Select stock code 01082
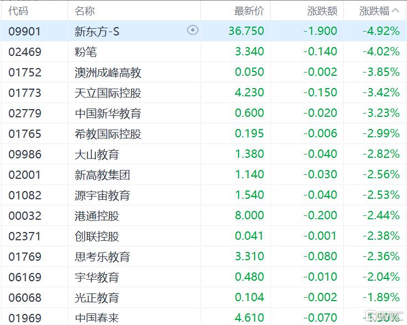Screen dimensions: 407x325 coord(25,195)
